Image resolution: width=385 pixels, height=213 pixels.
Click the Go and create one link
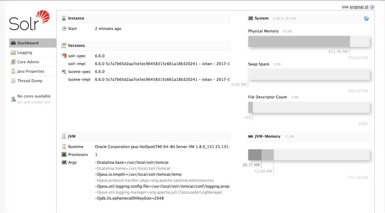click(x=34, y=102)
